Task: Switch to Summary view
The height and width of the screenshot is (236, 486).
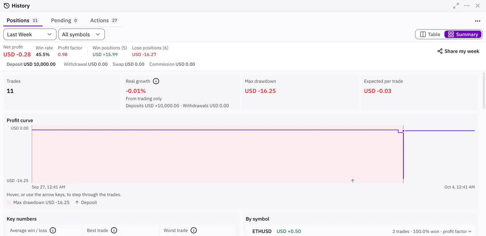Action: click(x=463, y=34)
